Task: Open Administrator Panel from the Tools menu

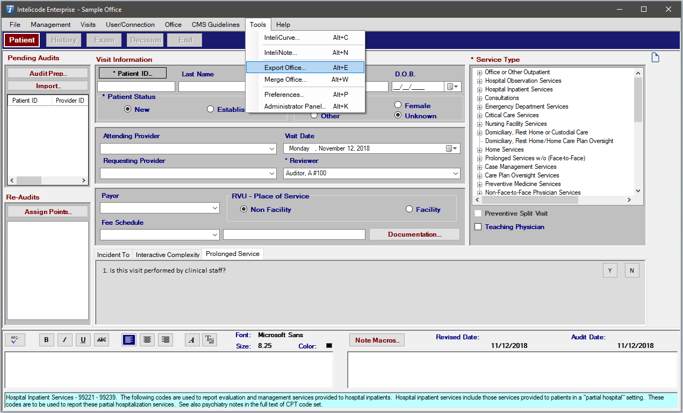Action: pyautogui.click(x=305, y=106)
